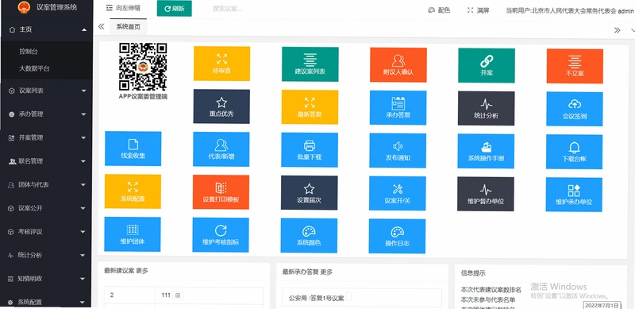Open the 设置打印模板 tile

pyautogui.click(x=221, y=192)
